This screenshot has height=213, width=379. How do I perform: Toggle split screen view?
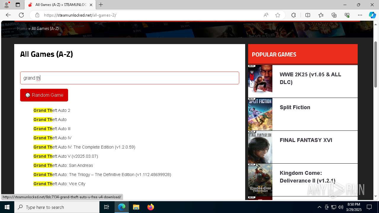308,15
